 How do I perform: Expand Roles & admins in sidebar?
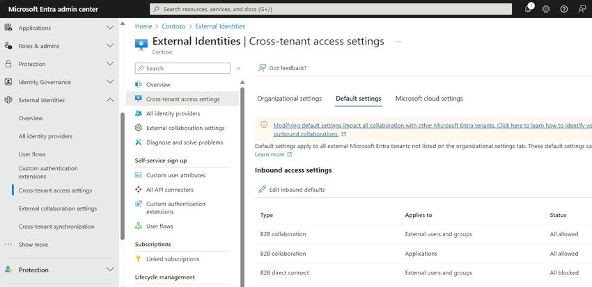(x=109, y=46)
